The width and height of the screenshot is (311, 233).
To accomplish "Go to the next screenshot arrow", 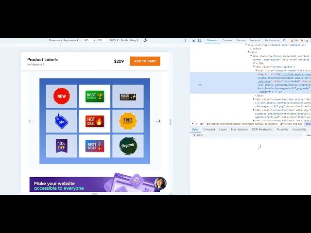I will tap(157, 121).
